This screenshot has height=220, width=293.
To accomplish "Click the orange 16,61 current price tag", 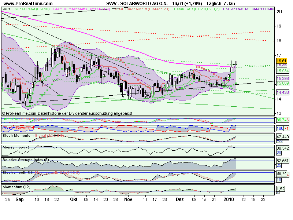I will [x=281, y=61].
